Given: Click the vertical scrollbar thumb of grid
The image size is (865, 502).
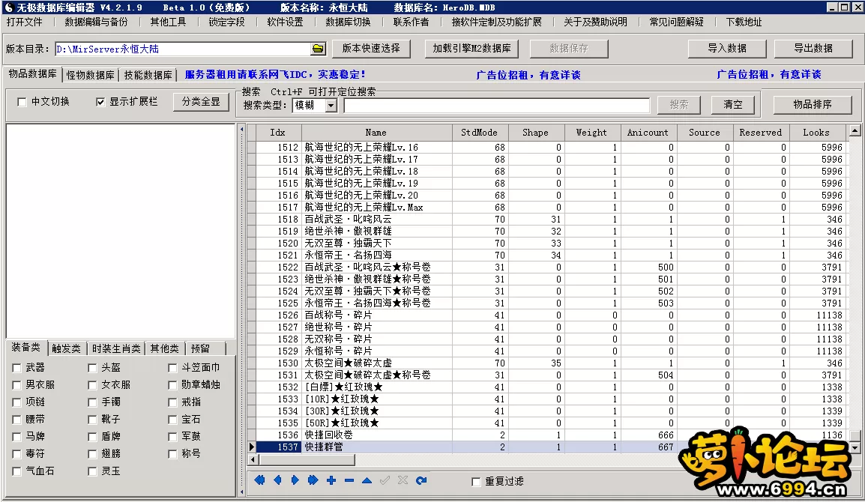Looking at the screenshot, I should [855, 436].
